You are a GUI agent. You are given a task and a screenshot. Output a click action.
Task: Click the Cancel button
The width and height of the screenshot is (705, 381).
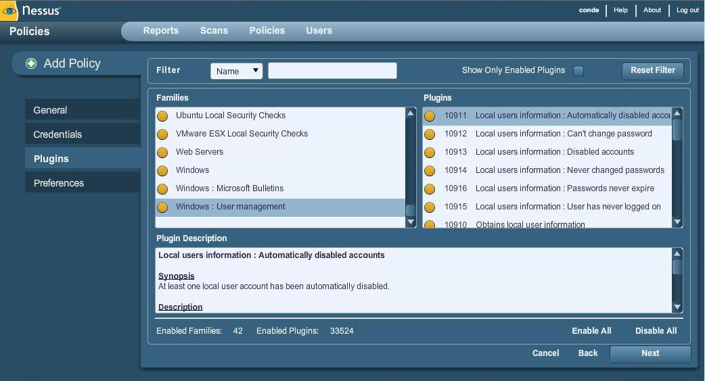click(x=545, y=353)
